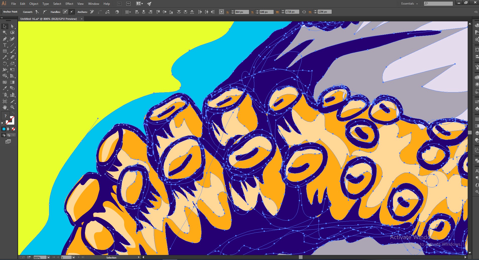This screenshot has width=479, height=260.
Task: Apply solid Color mode button
Action: pos(4,129)
